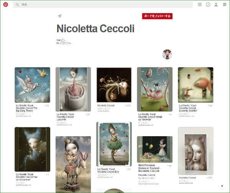230x193 pixels.
Task: Open the Babes in Toyland pin image
Action: click(155, 149)
